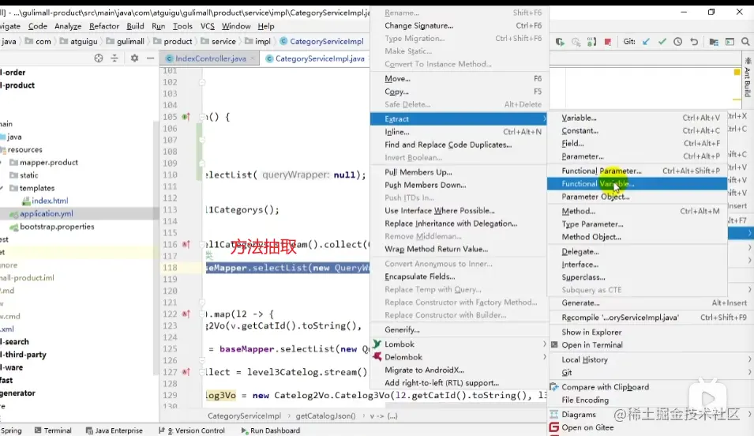Open project panel settings gear

tap(135, 58)
